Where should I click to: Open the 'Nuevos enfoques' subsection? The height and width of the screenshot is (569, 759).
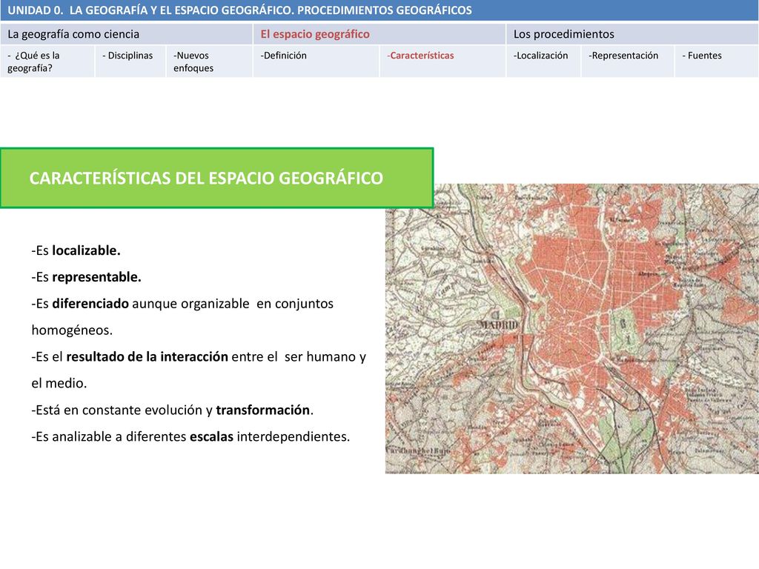click(209, 61)
